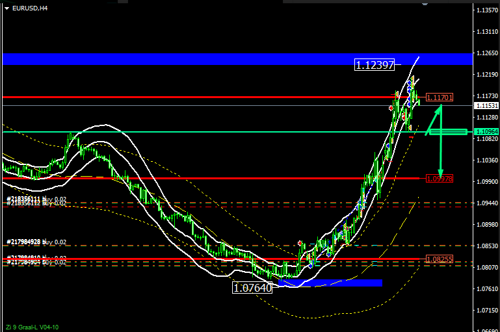The width and height of the screenshot is (500, 332).
Task: Click the EURUSD,H4 chart title
Action: click(30, 8)
